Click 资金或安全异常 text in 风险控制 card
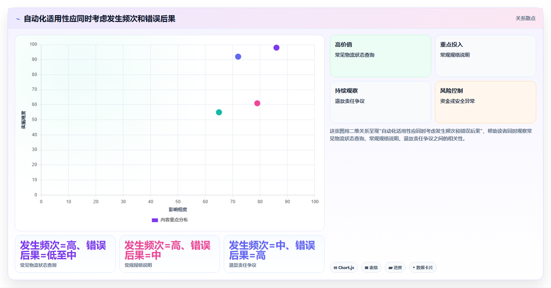 (457, 101)
